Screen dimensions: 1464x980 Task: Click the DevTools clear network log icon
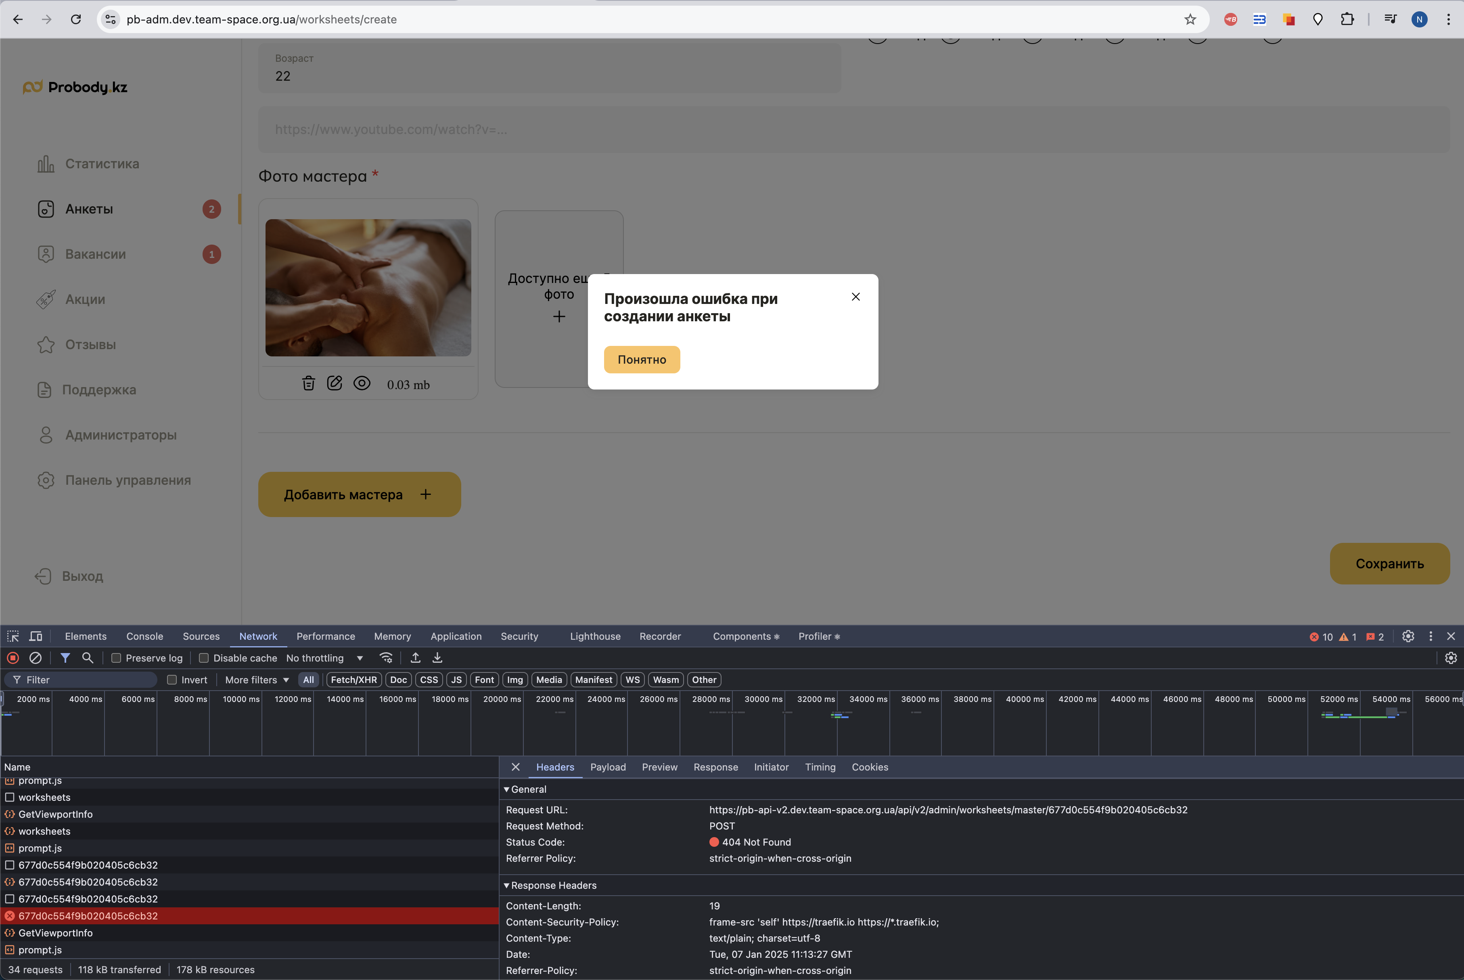point(36,658)
